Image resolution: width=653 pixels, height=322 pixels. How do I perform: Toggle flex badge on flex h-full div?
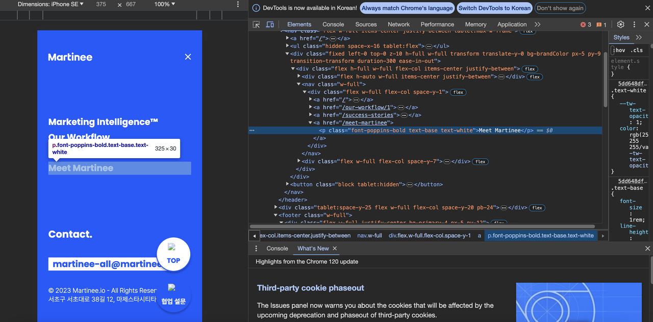(x=530, y=69)
